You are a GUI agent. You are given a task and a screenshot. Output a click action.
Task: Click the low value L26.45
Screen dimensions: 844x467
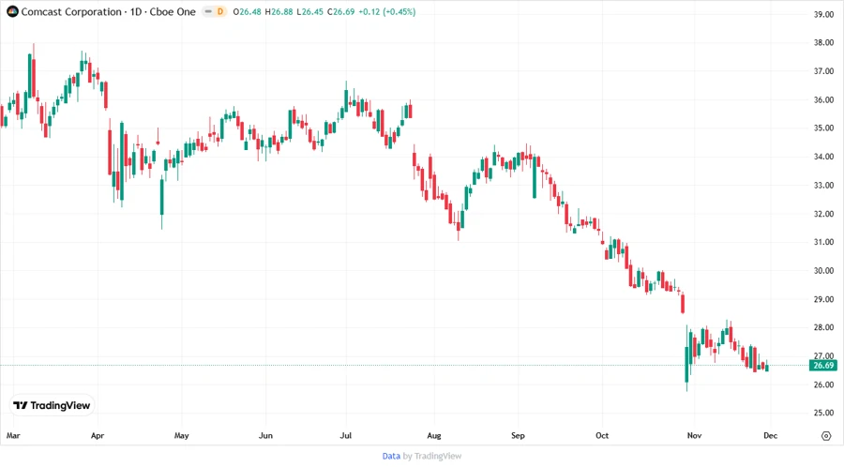310,12
